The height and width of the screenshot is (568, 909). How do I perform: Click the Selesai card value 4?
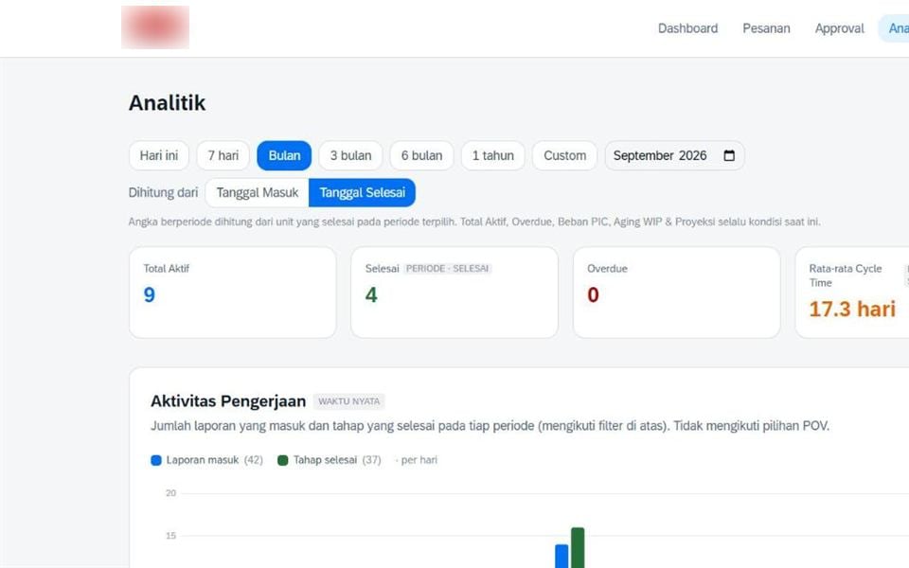371,295
